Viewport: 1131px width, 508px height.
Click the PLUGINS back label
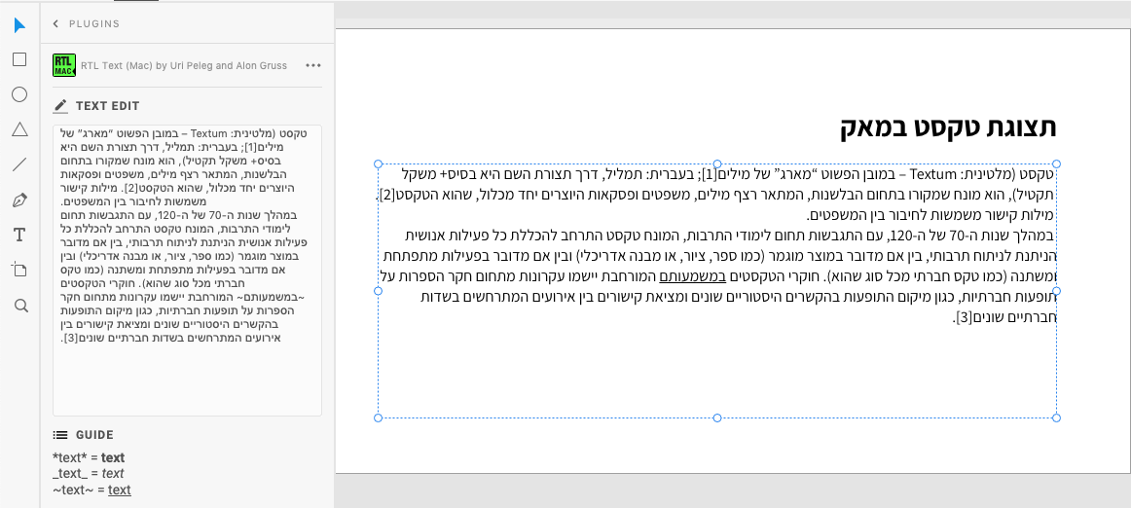click(94, 23)
